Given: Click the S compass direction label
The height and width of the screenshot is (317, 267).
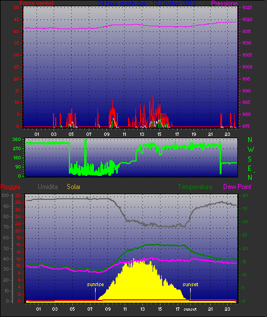Looking at the screenshot, I should click(x=250, y=159).
